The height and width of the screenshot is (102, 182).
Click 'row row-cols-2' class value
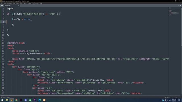[50, 75]
